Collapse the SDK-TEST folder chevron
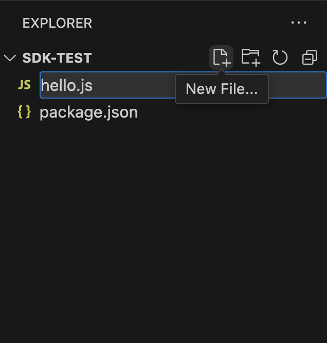Image resolution: width=327 pixels, height=343 pixels. pyautogui.click(x=10, y=58)
